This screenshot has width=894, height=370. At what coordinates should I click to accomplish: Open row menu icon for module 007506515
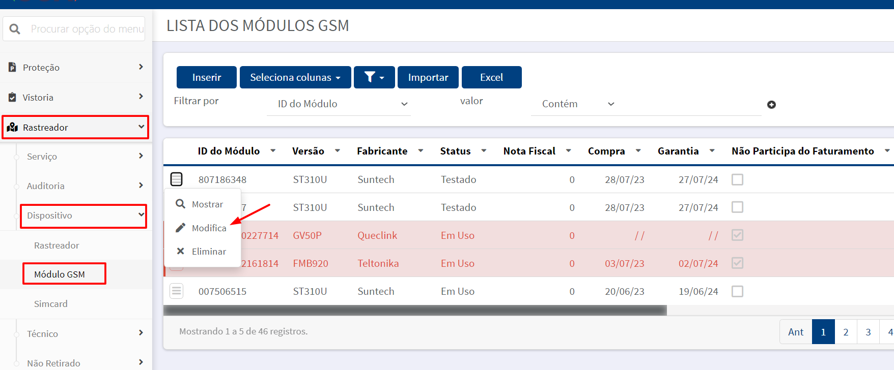tap(176, 291)
